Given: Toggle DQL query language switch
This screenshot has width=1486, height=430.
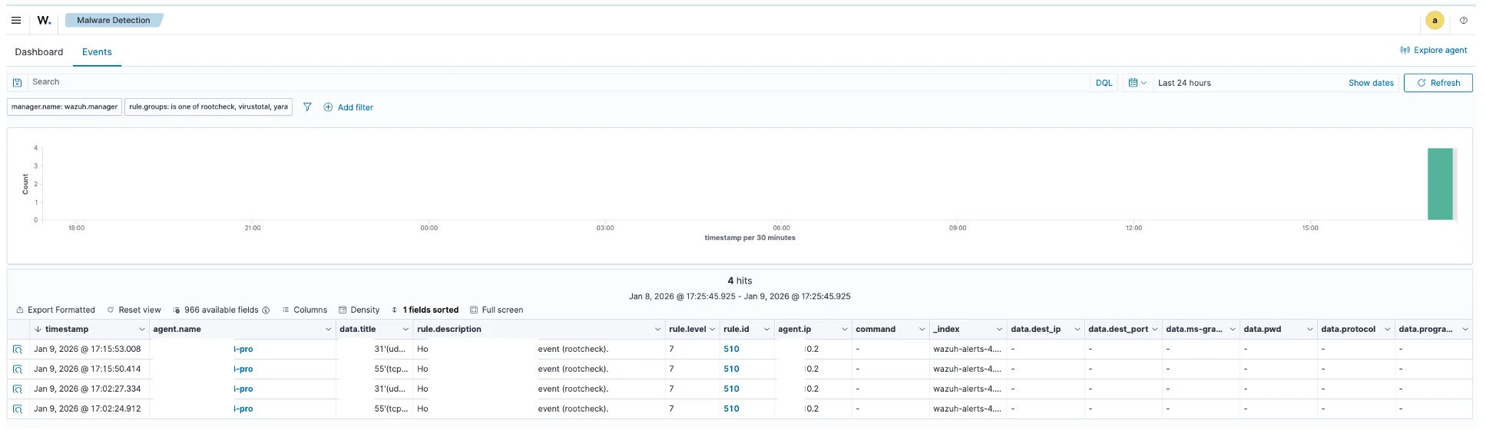Looking at the screenshot, I should 1104,83.
